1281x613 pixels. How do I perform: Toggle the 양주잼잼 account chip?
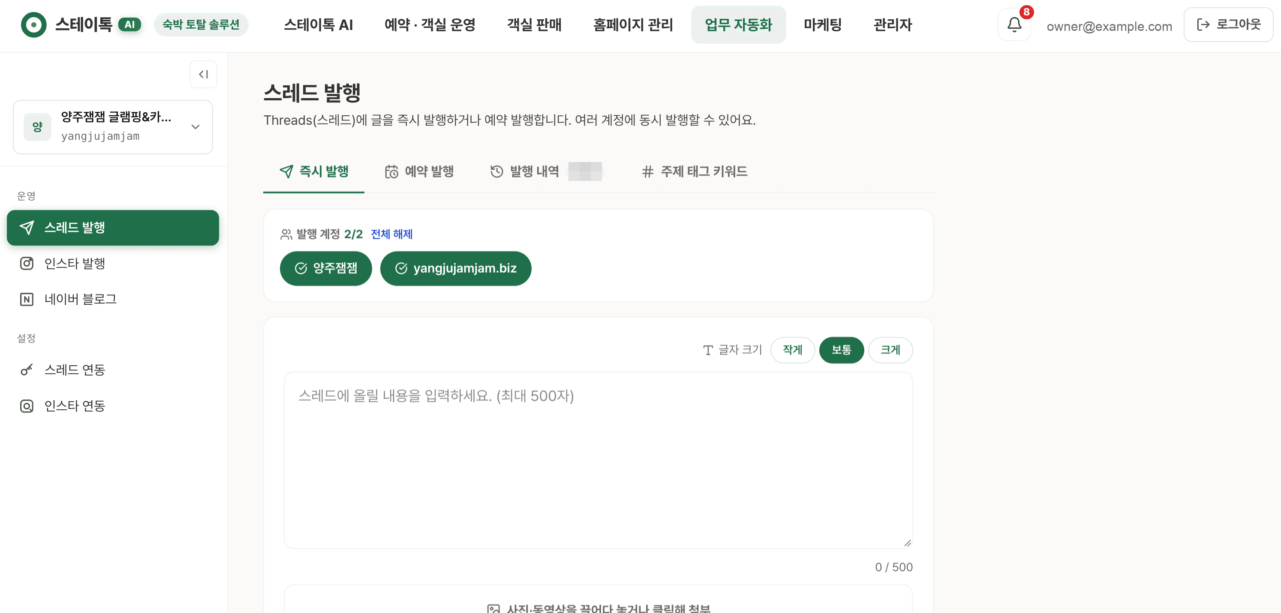tap(326, 268)
